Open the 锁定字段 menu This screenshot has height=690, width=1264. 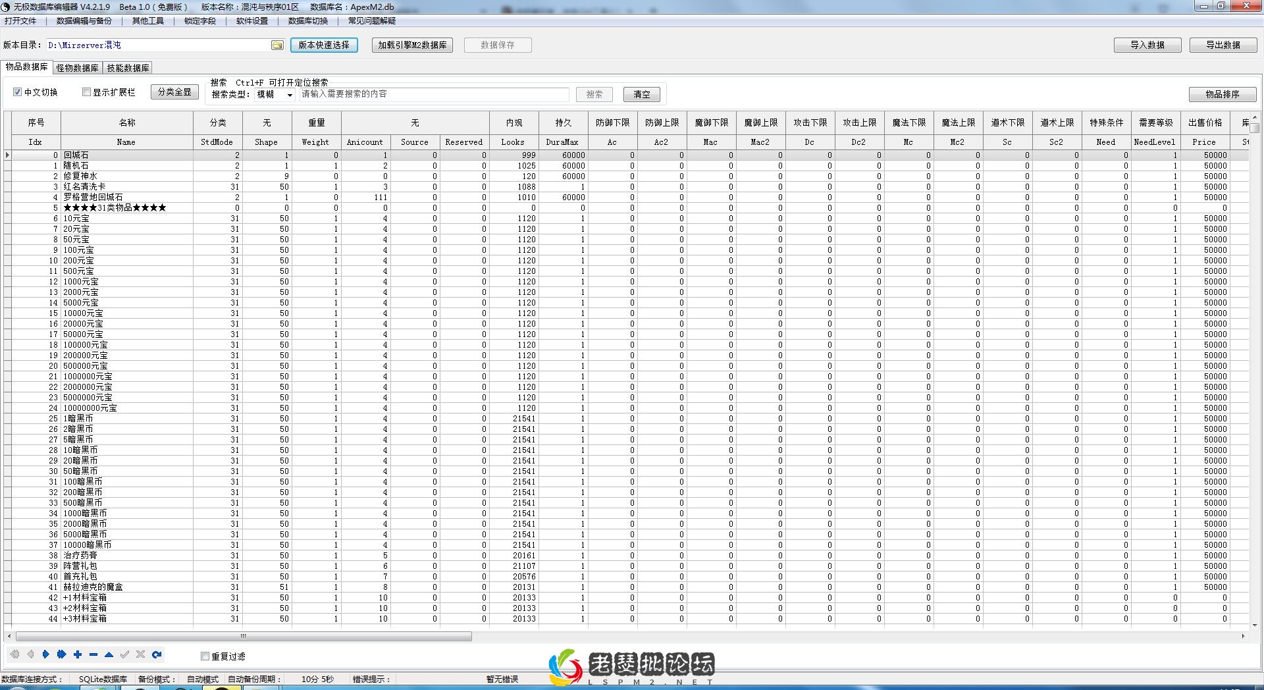tap(200, 20)
